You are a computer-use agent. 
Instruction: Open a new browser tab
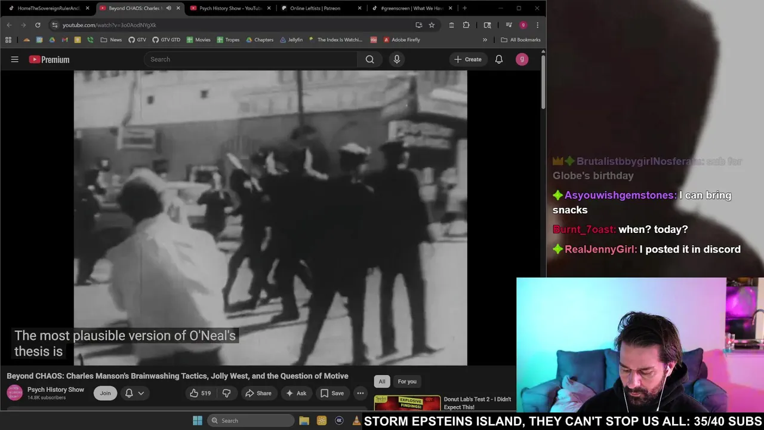tap(465, 8)
